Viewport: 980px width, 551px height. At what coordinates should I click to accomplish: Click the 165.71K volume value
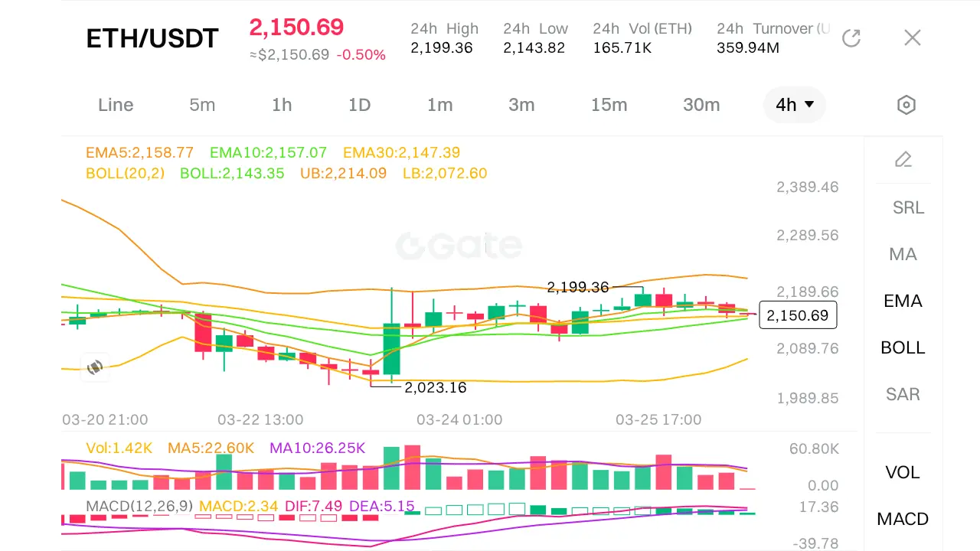(x=622, y=48)
